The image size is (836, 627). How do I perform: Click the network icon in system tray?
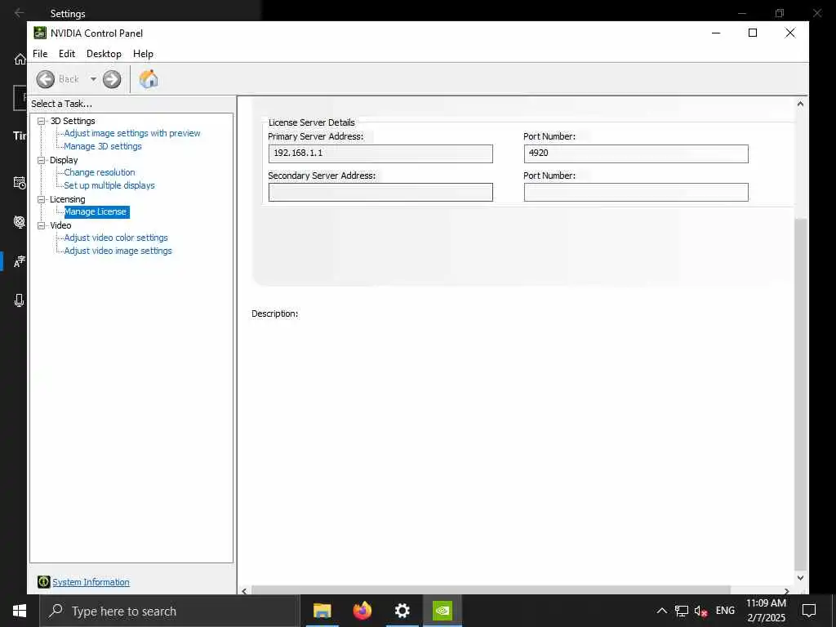pos(682,611)
